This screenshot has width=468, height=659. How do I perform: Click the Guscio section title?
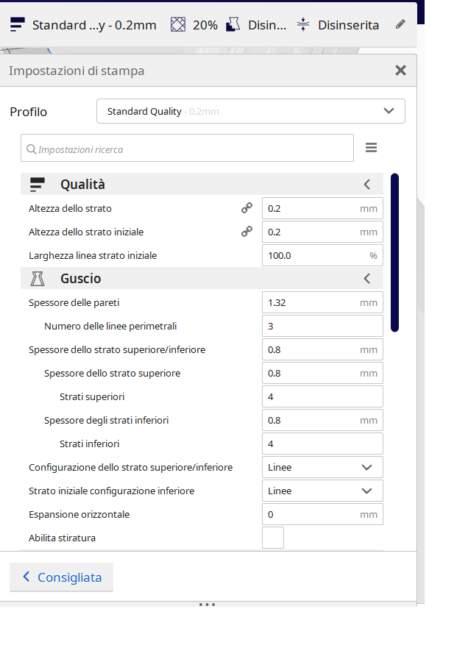click(81, 279)
